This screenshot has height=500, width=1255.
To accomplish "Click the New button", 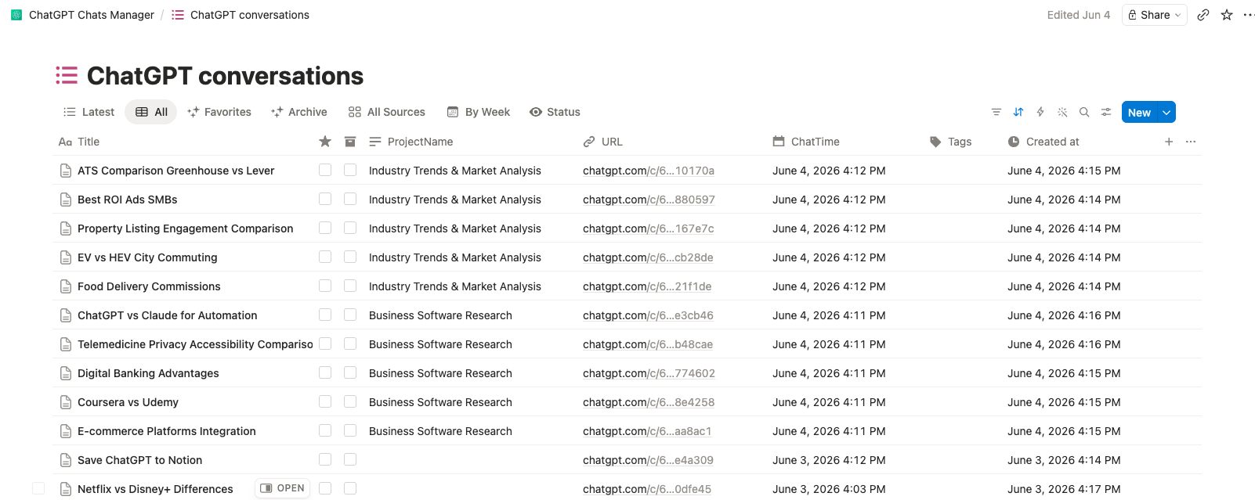I will pyautogui.click(x=1139, y=112).
